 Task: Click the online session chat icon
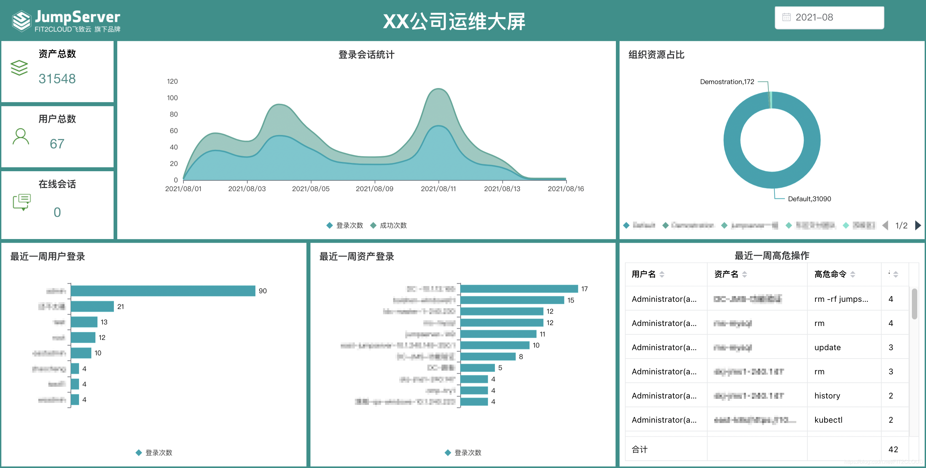click(x=22, y=202)
